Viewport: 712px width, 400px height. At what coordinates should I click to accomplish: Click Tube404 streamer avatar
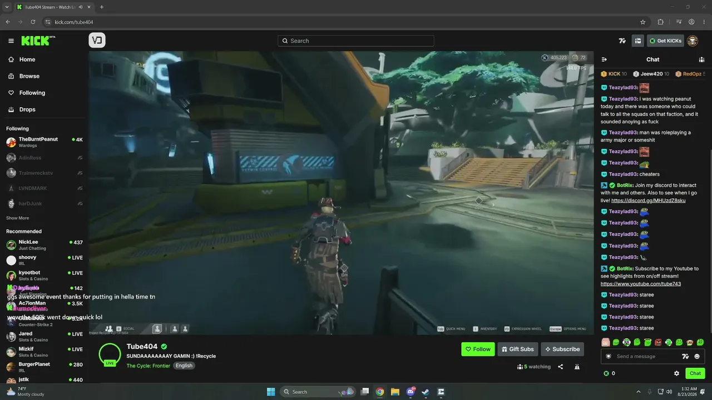point(110,354)
